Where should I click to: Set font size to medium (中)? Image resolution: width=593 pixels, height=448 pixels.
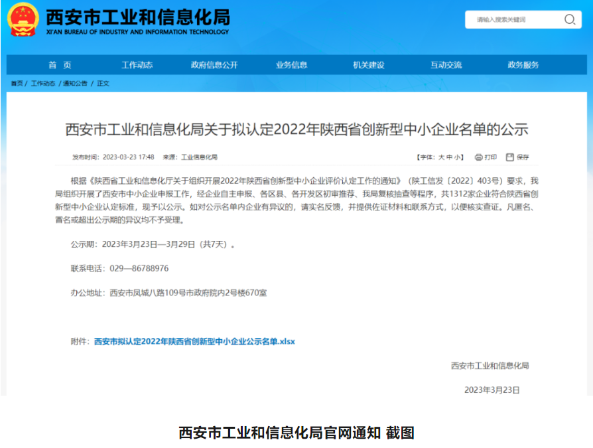pyautogui.click(x=450, y=157)
